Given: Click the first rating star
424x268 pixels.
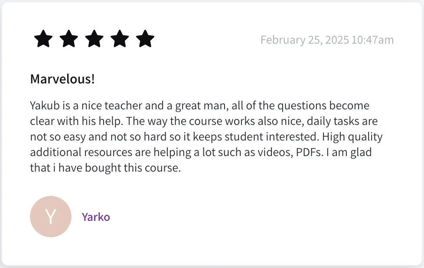Looking at the screenshot, I should pos(43,38).
